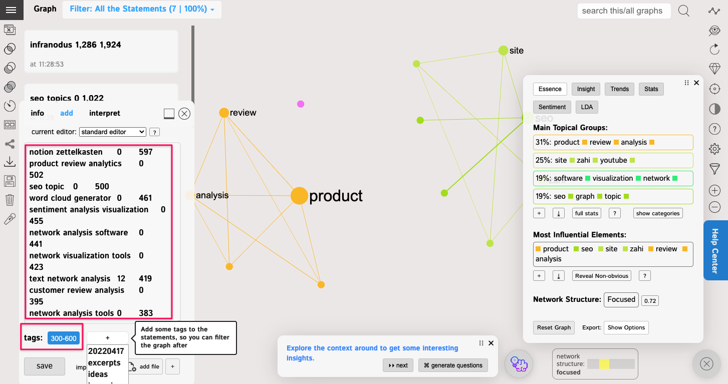Click the down-arrow under Most Influential Elements

[x=559, y=276]
